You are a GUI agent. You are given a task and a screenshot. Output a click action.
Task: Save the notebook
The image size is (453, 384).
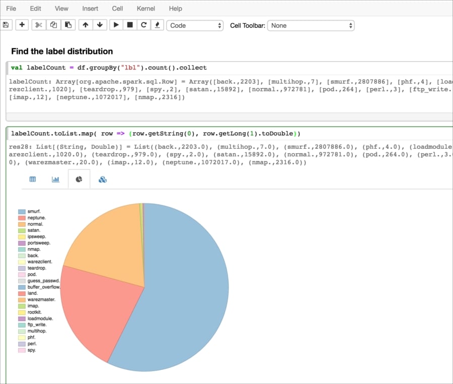pos(6,25)
